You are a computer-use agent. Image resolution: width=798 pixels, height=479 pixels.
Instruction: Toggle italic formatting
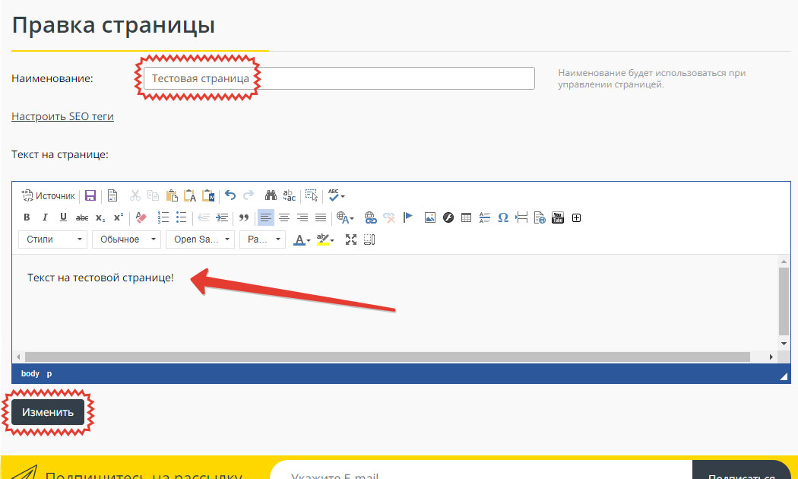tap(45, 218)
